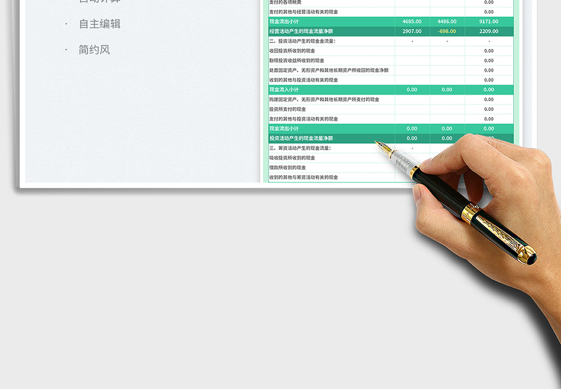Click the 二、投资活动产生的现金流量 section heading
Screen dimensions: 561x389
pyautogui.click(x=302, y=41)
